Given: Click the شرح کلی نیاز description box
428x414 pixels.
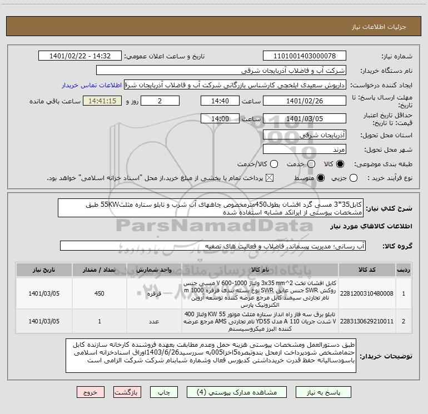Looking at the screenshot, I should pyautogui.click(x=211, y=208).
